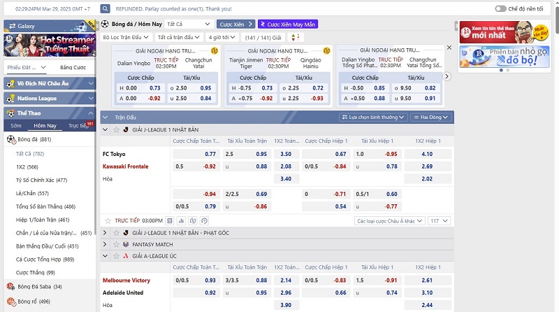Toggle the 'Chế độ nền tối' dark mode switch
The image size is (559, 312).
[x=500, y=9]
